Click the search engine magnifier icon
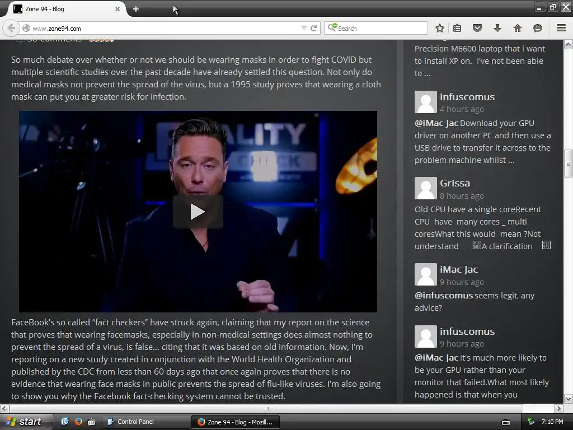This screenshot has width=573, height=430. click(332, 27)
